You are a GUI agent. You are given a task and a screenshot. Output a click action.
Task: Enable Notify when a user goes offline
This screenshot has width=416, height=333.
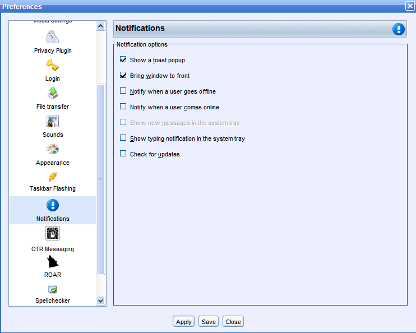tap(123, 91)
